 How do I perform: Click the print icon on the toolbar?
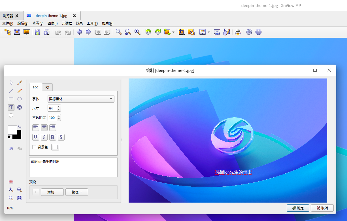pyautogui.click(x=238, y=32)
